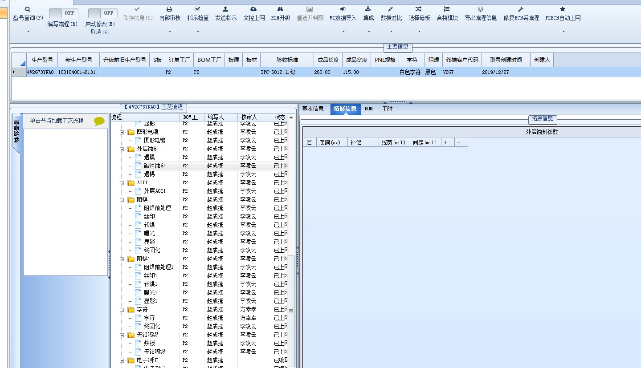Open dropdown arrow under MI数据导入

tap(343, 32)
